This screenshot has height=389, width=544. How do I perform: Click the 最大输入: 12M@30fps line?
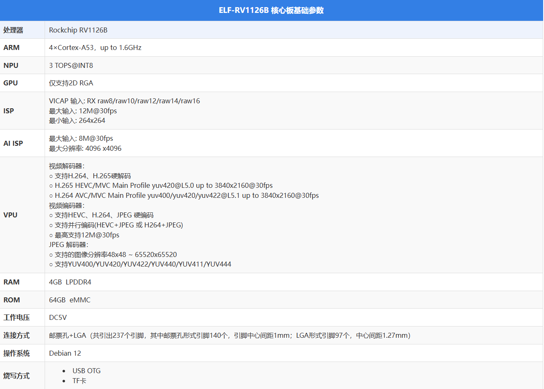pos(83,111)
